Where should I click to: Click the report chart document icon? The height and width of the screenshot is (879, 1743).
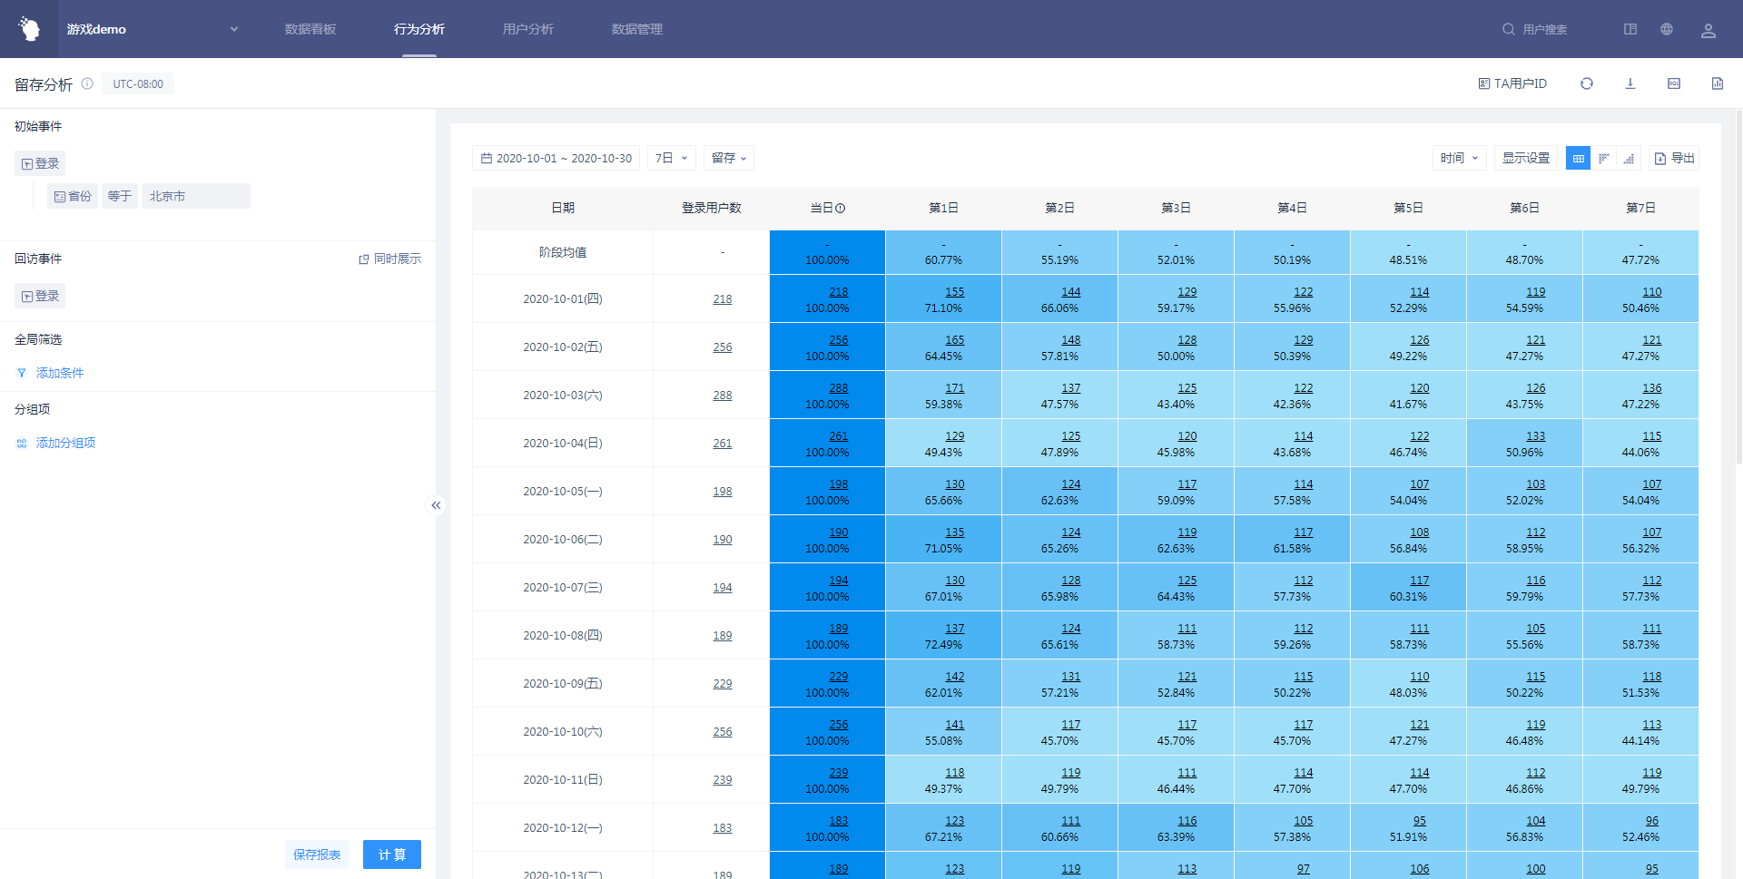pyautogui.click(x=1718, y=83)
